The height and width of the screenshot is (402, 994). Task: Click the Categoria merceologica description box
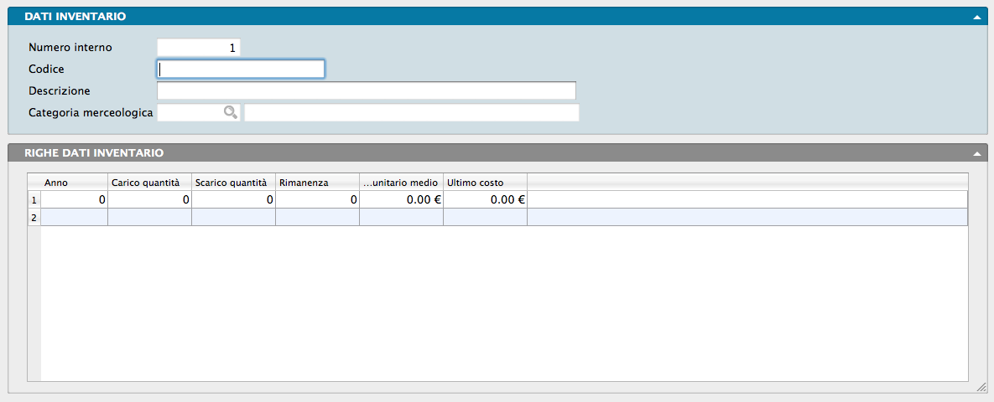[x=411, y=113]
